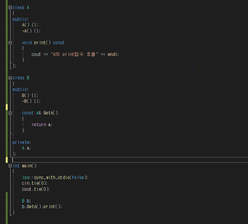The image size is (248, 224).
Task: Click the 'return a;' statement
Action: click(x=42, y=125)
